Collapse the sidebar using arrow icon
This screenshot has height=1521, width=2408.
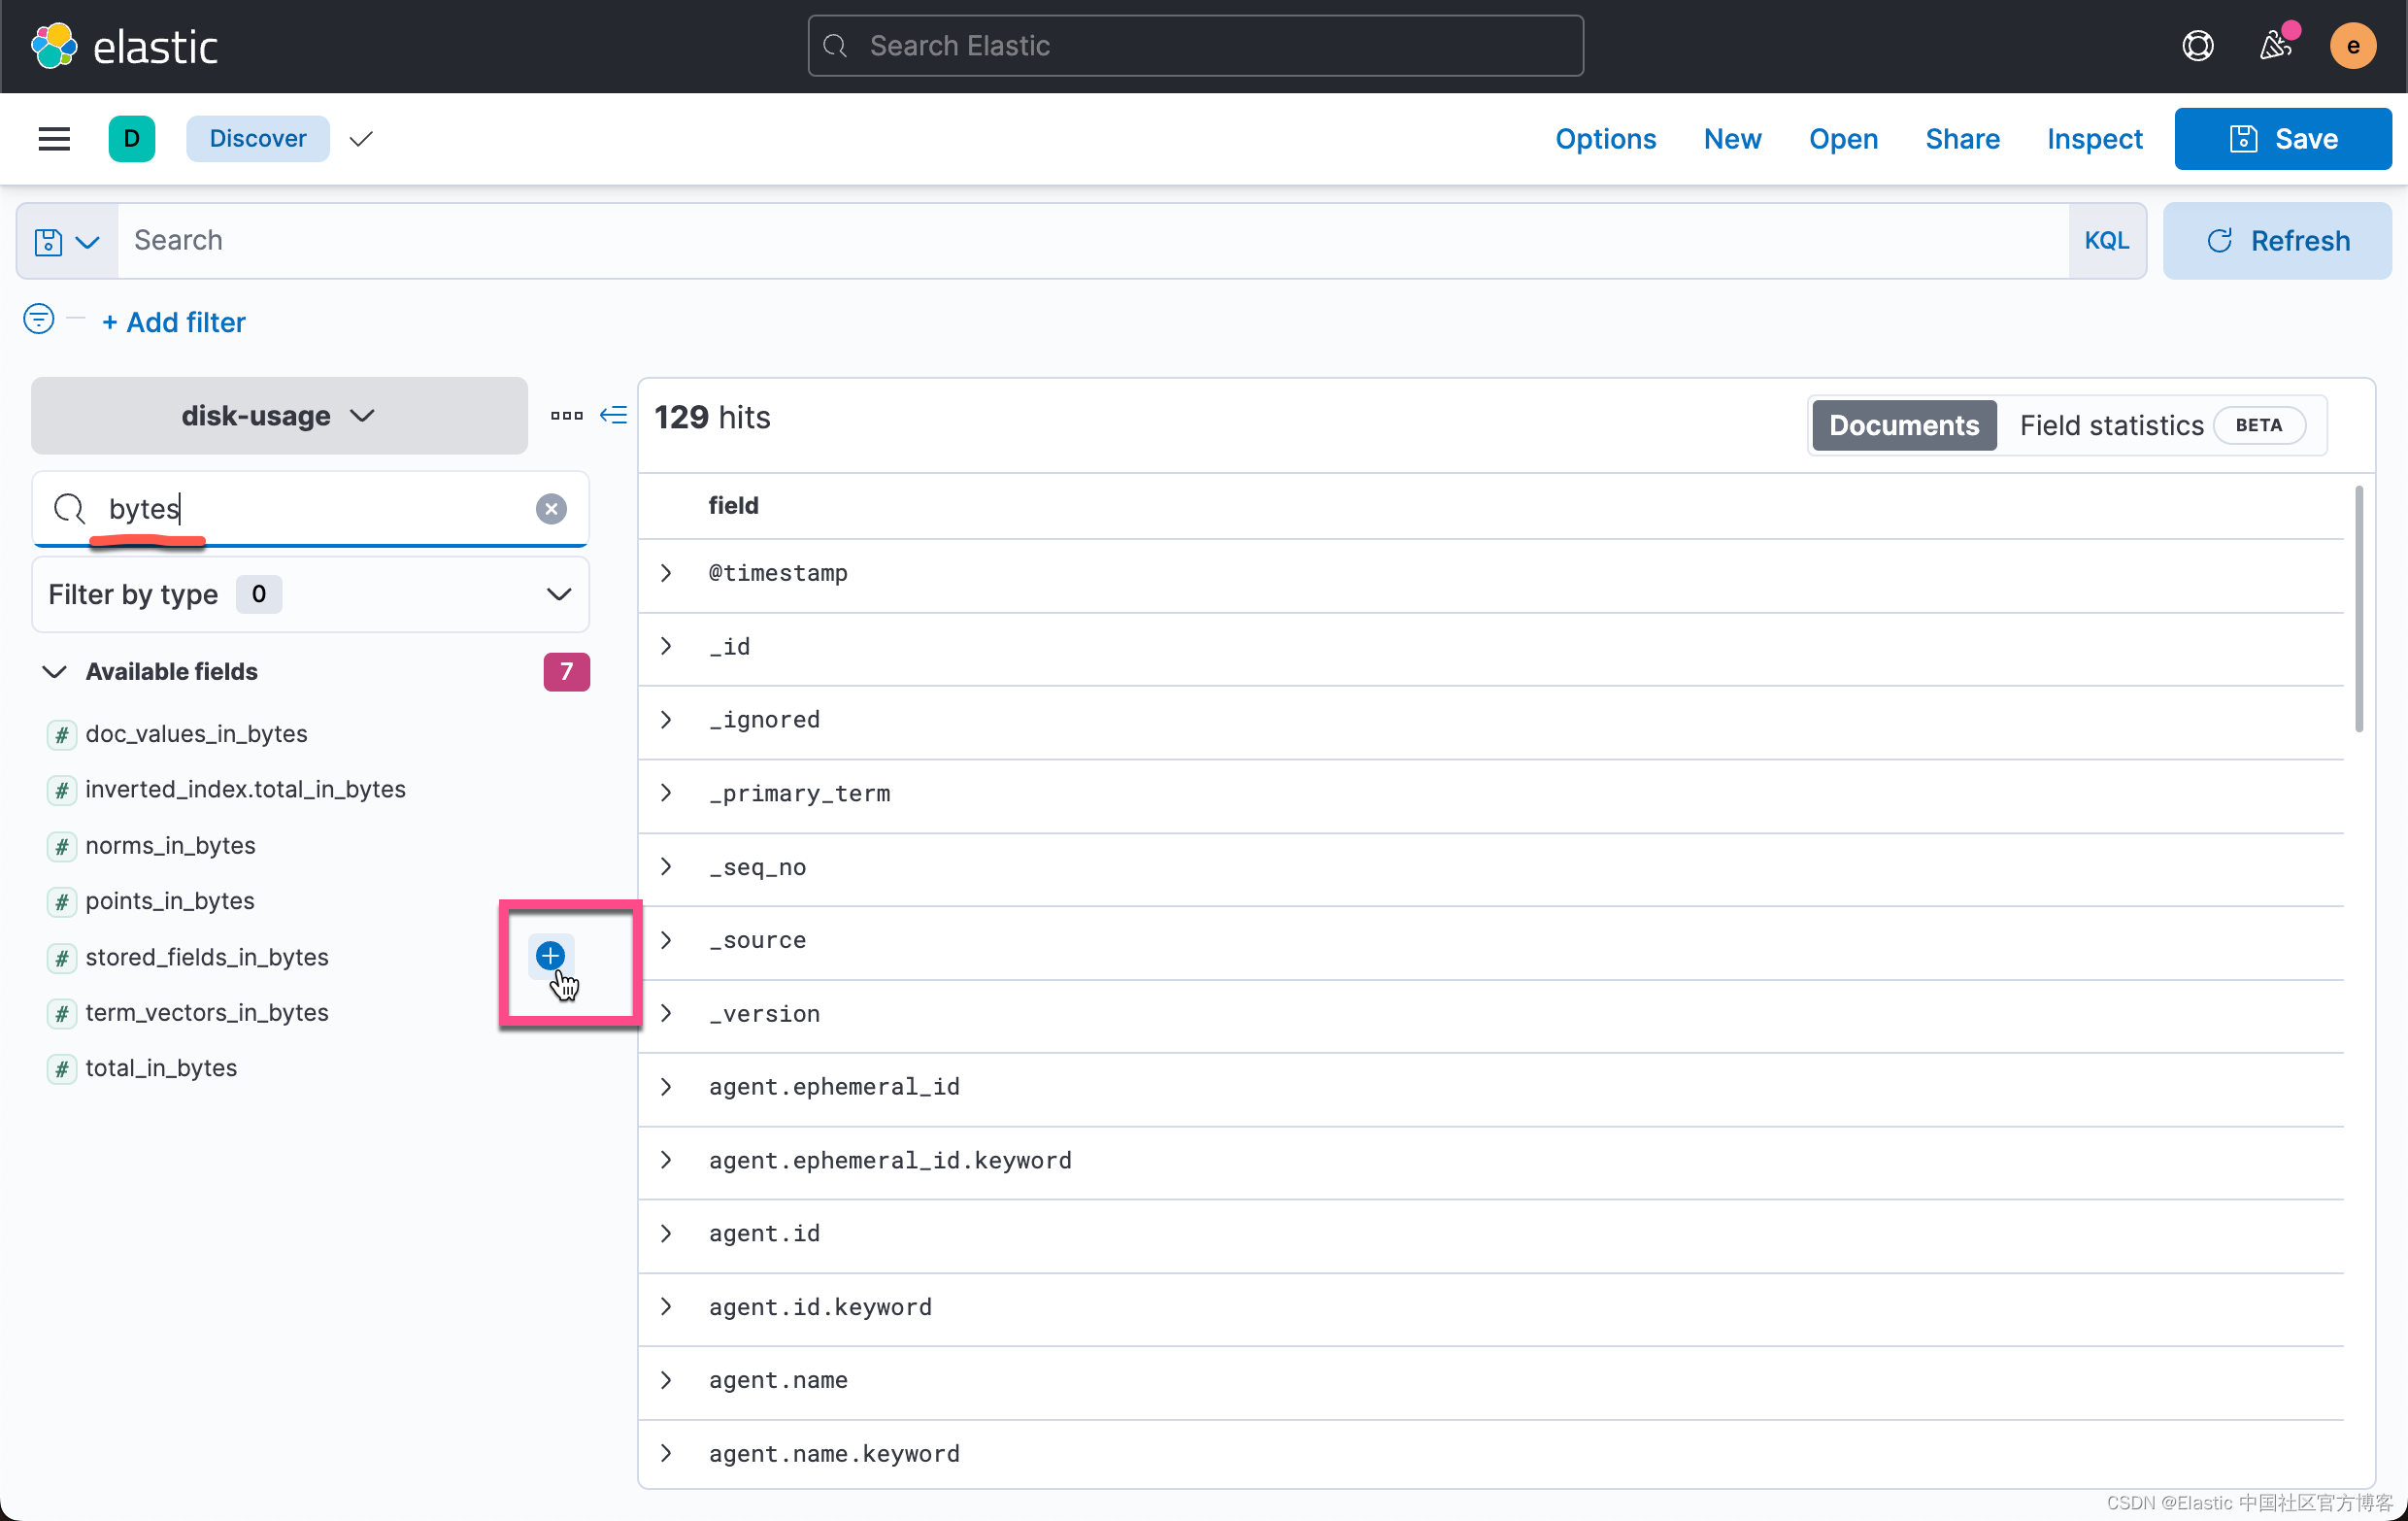[x=613, y=415]
